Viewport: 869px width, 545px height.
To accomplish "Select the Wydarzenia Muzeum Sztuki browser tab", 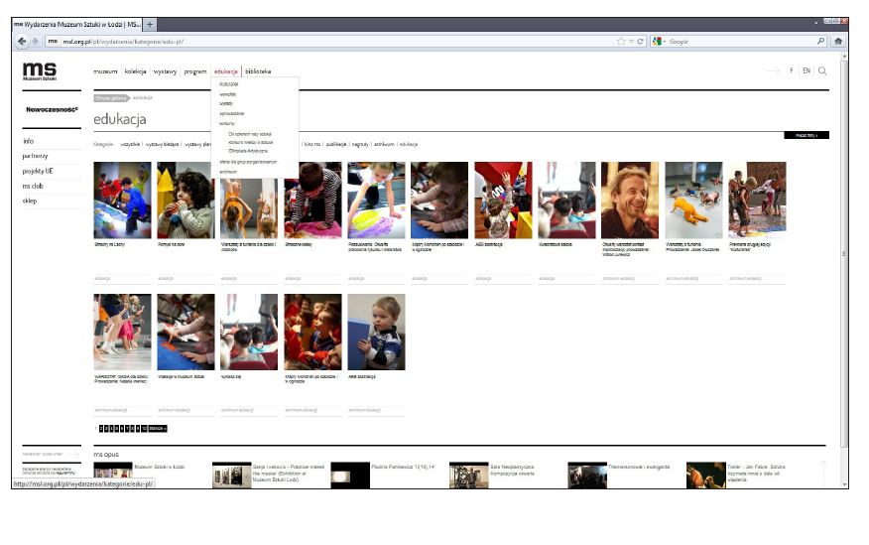I will [77, 25].
